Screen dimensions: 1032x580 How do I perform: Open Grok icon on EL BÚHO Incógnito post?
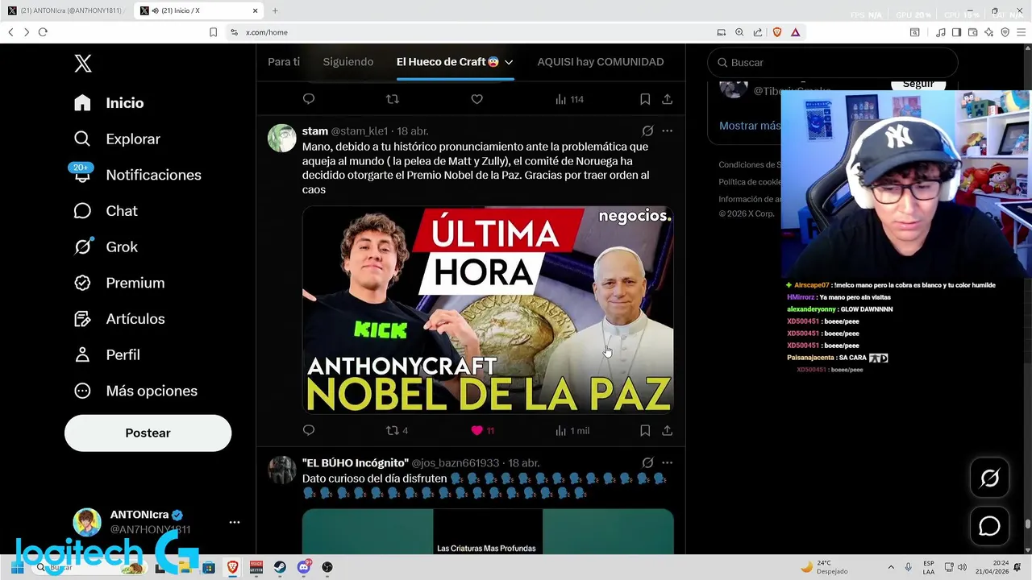tap(647, 463)
